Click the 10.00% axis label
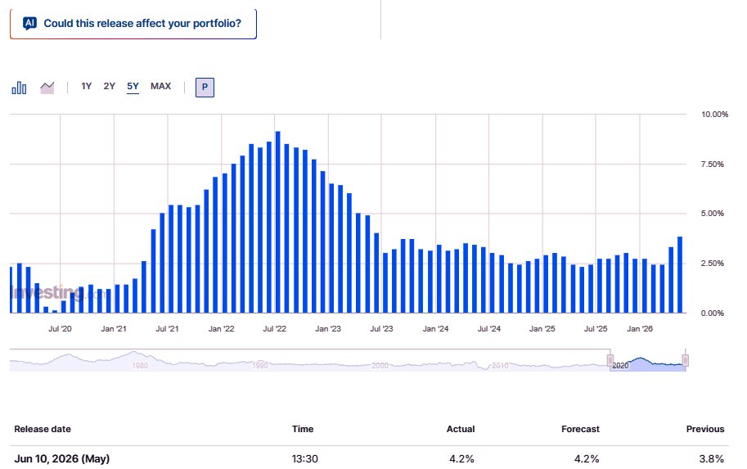 pyautogui.click(x=714, y=115)
